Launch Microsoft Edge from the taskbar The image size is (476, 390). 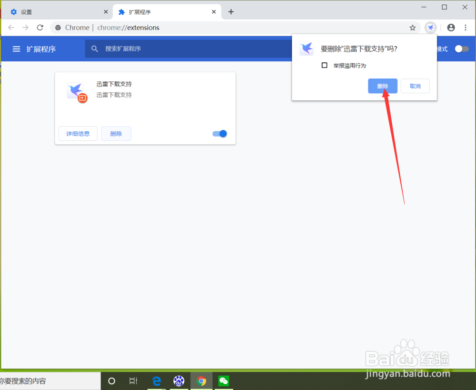156,381
